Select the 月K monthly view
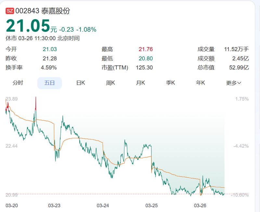260x212 pixels. point(141,83)
